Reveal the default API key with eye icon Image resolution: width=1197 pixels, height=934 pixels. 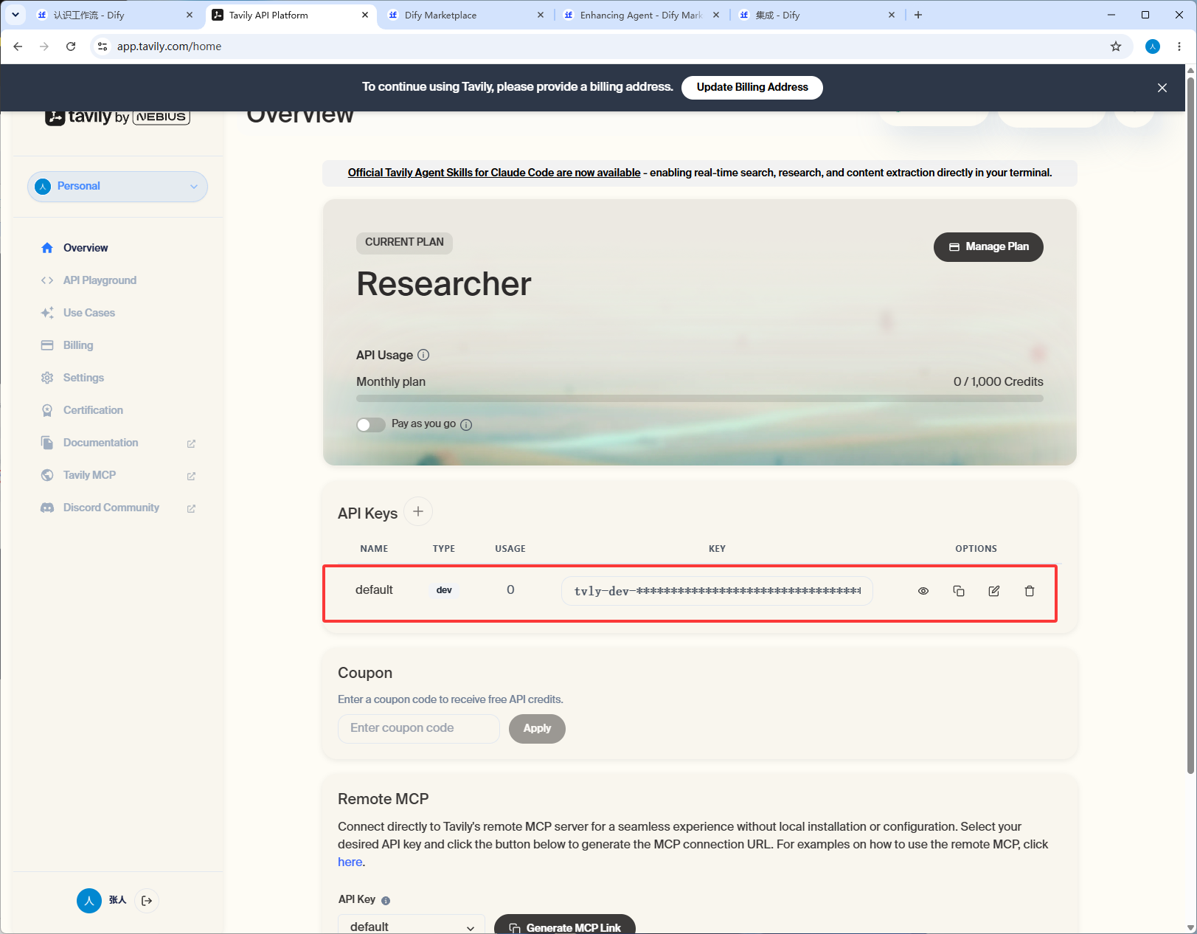[x=923, y=591]
